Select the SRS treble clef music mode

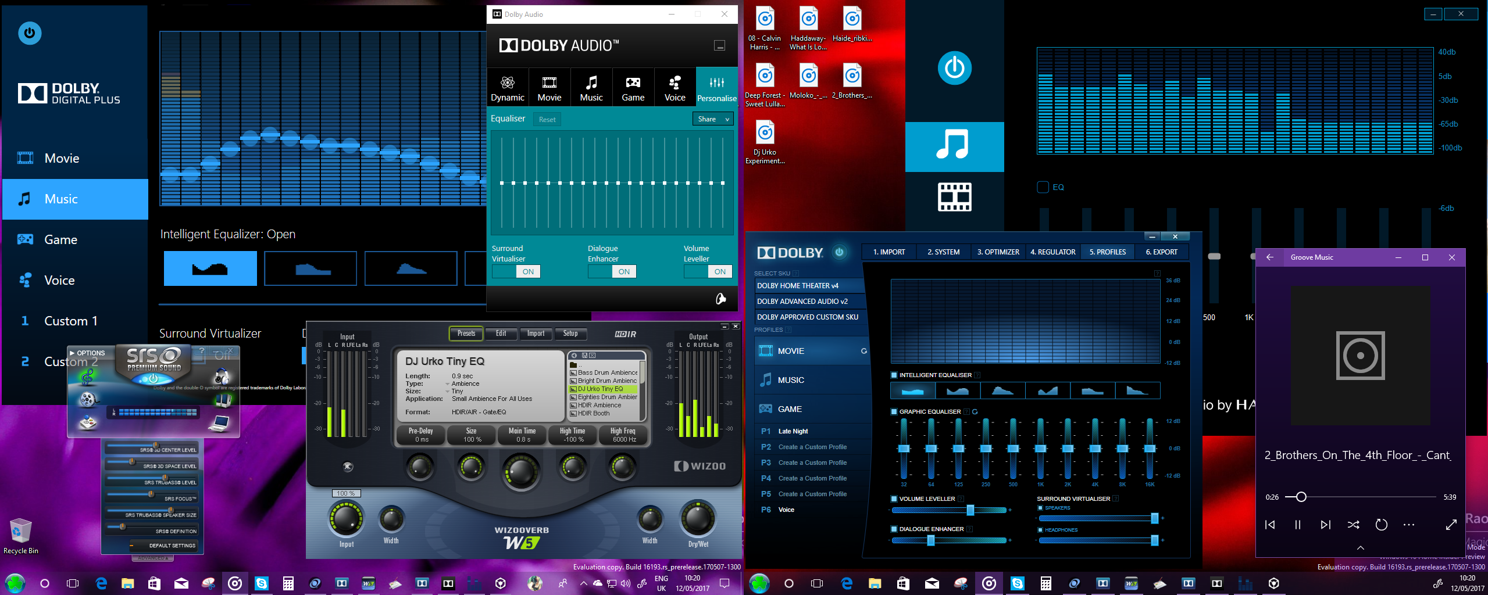(87, 377)
